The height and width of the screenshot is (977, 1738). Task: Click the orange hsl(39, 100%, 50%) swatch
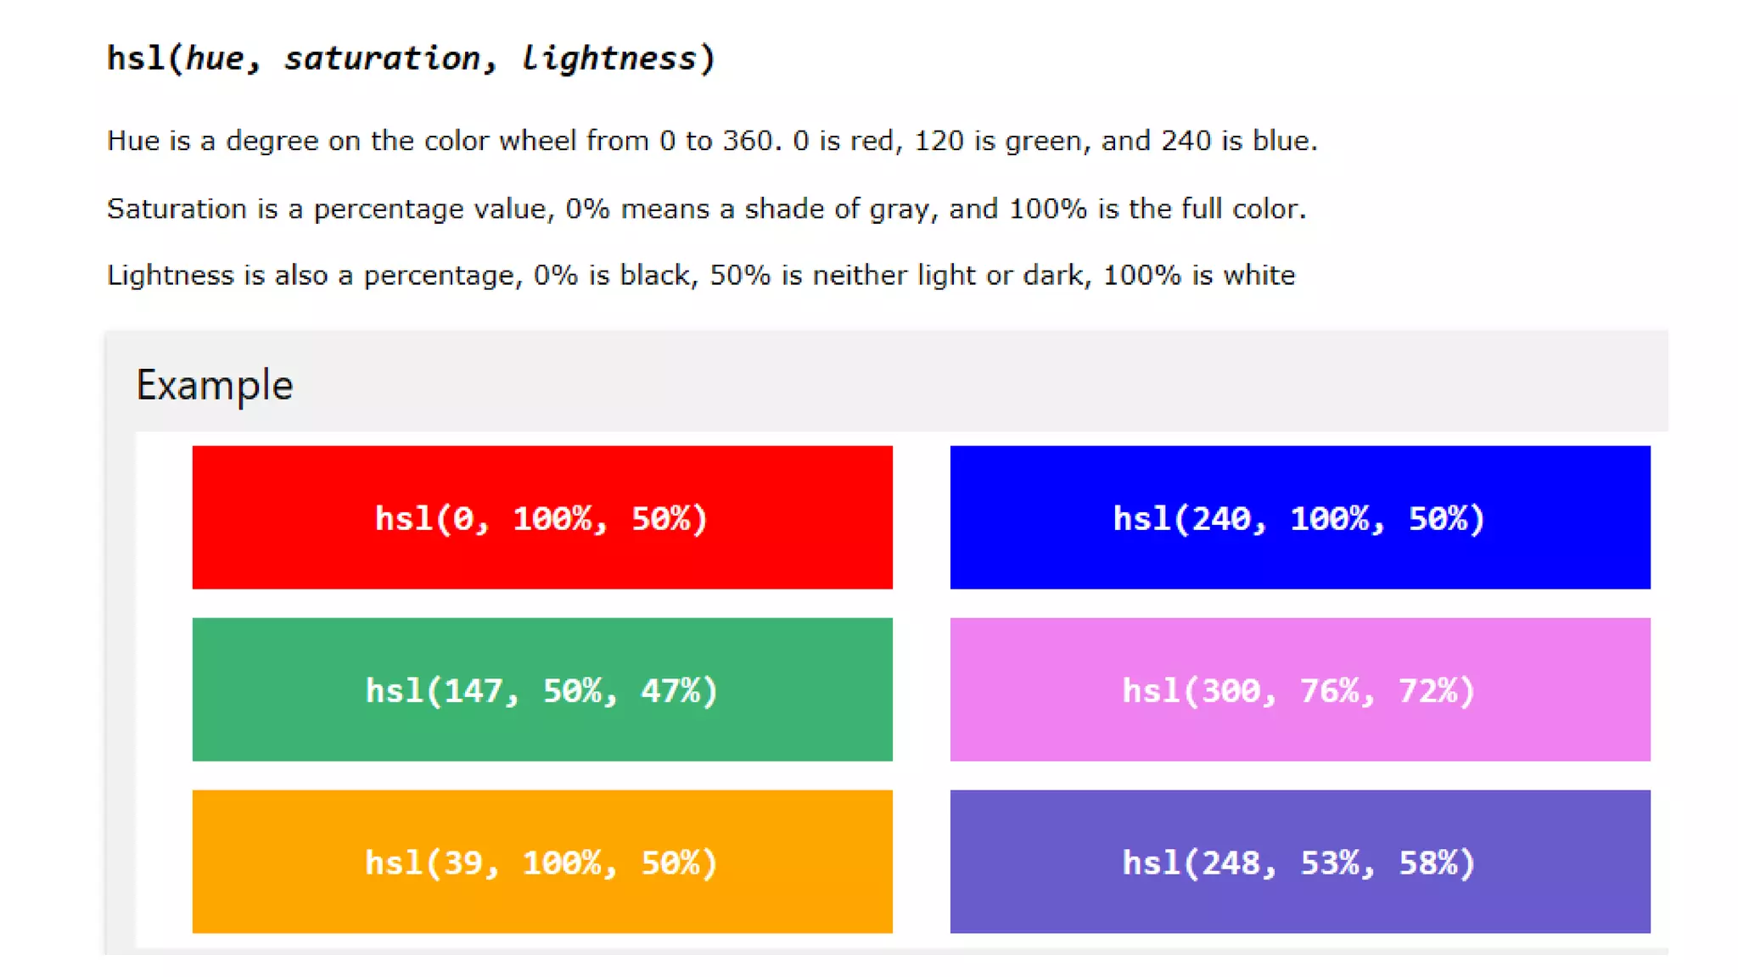pos(542,862)
